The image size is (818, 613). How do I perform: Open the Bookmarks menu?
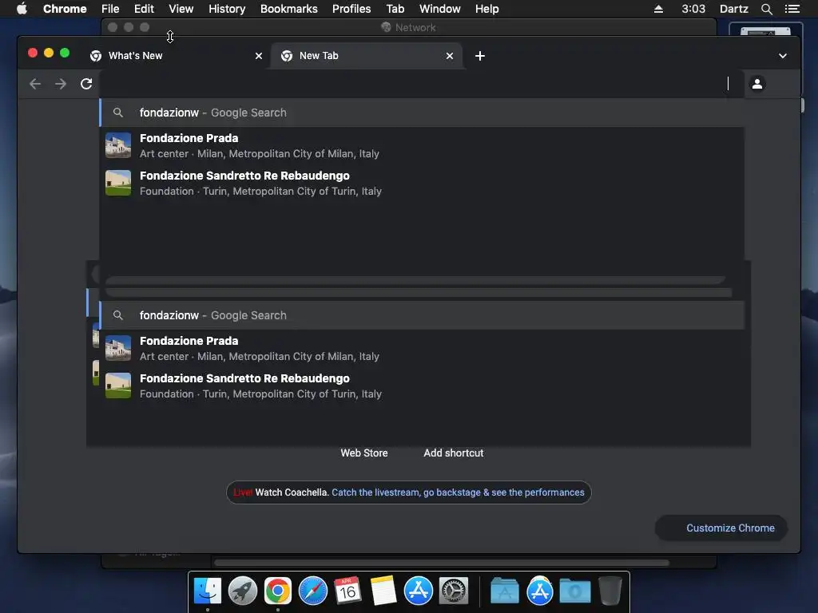[289, 9]
